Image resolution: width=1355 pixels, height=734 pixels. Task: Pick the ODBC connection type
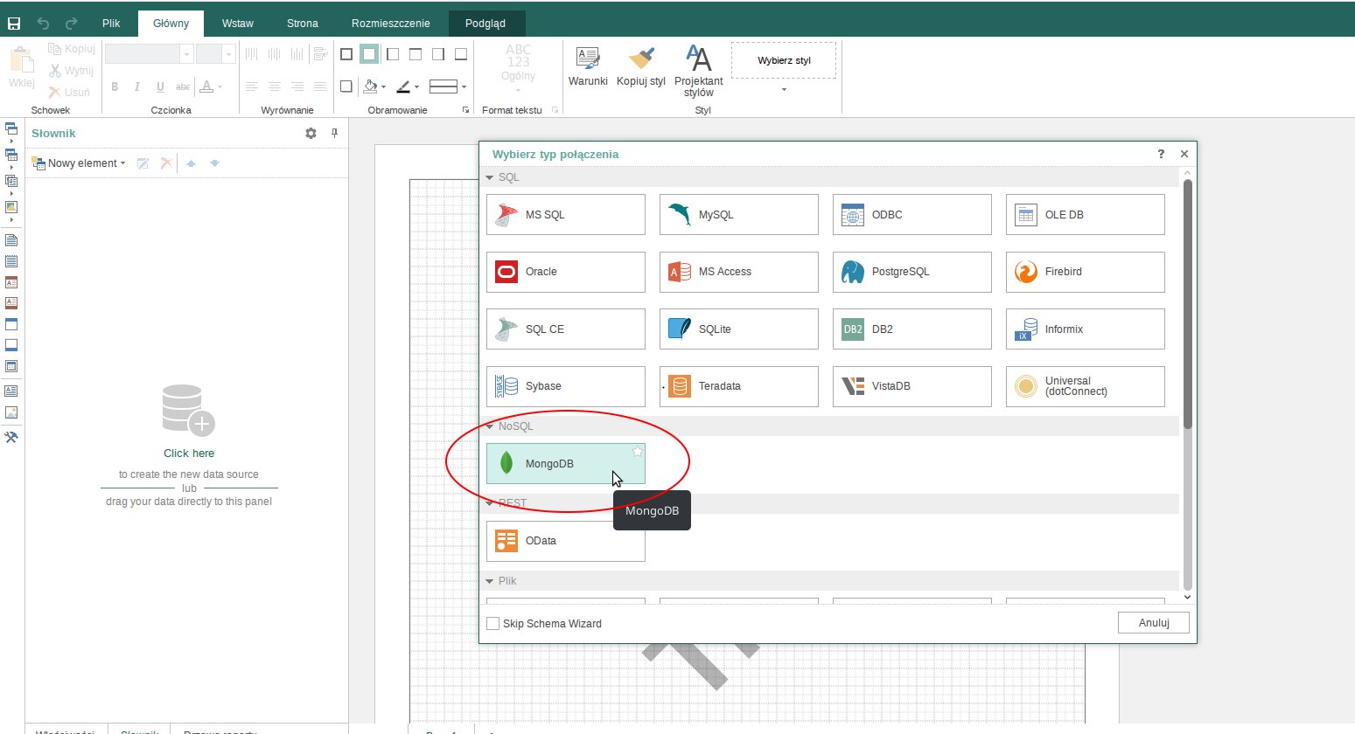[912, 214]
